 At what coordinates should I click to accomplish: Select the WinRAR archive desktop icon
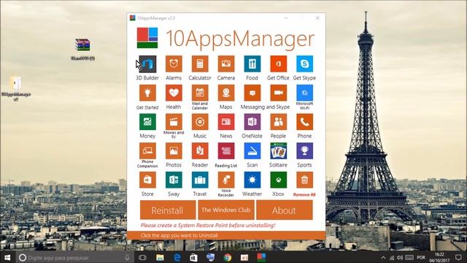(82, 49)
